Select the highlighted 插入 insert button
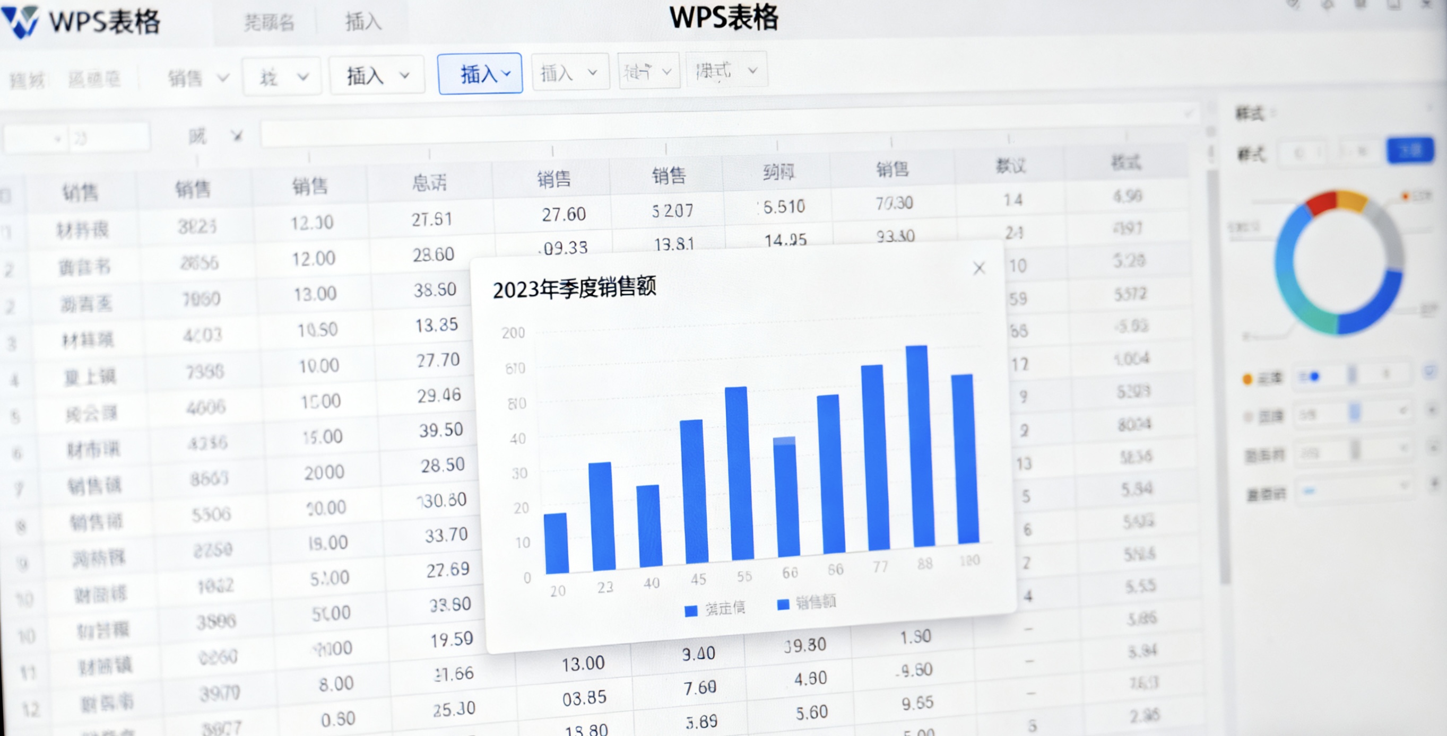1447x736 pixels. pos(480,72)
